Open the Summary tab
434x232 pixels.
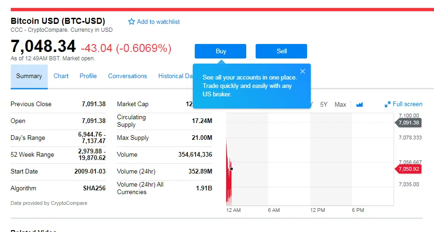[29, 76]
